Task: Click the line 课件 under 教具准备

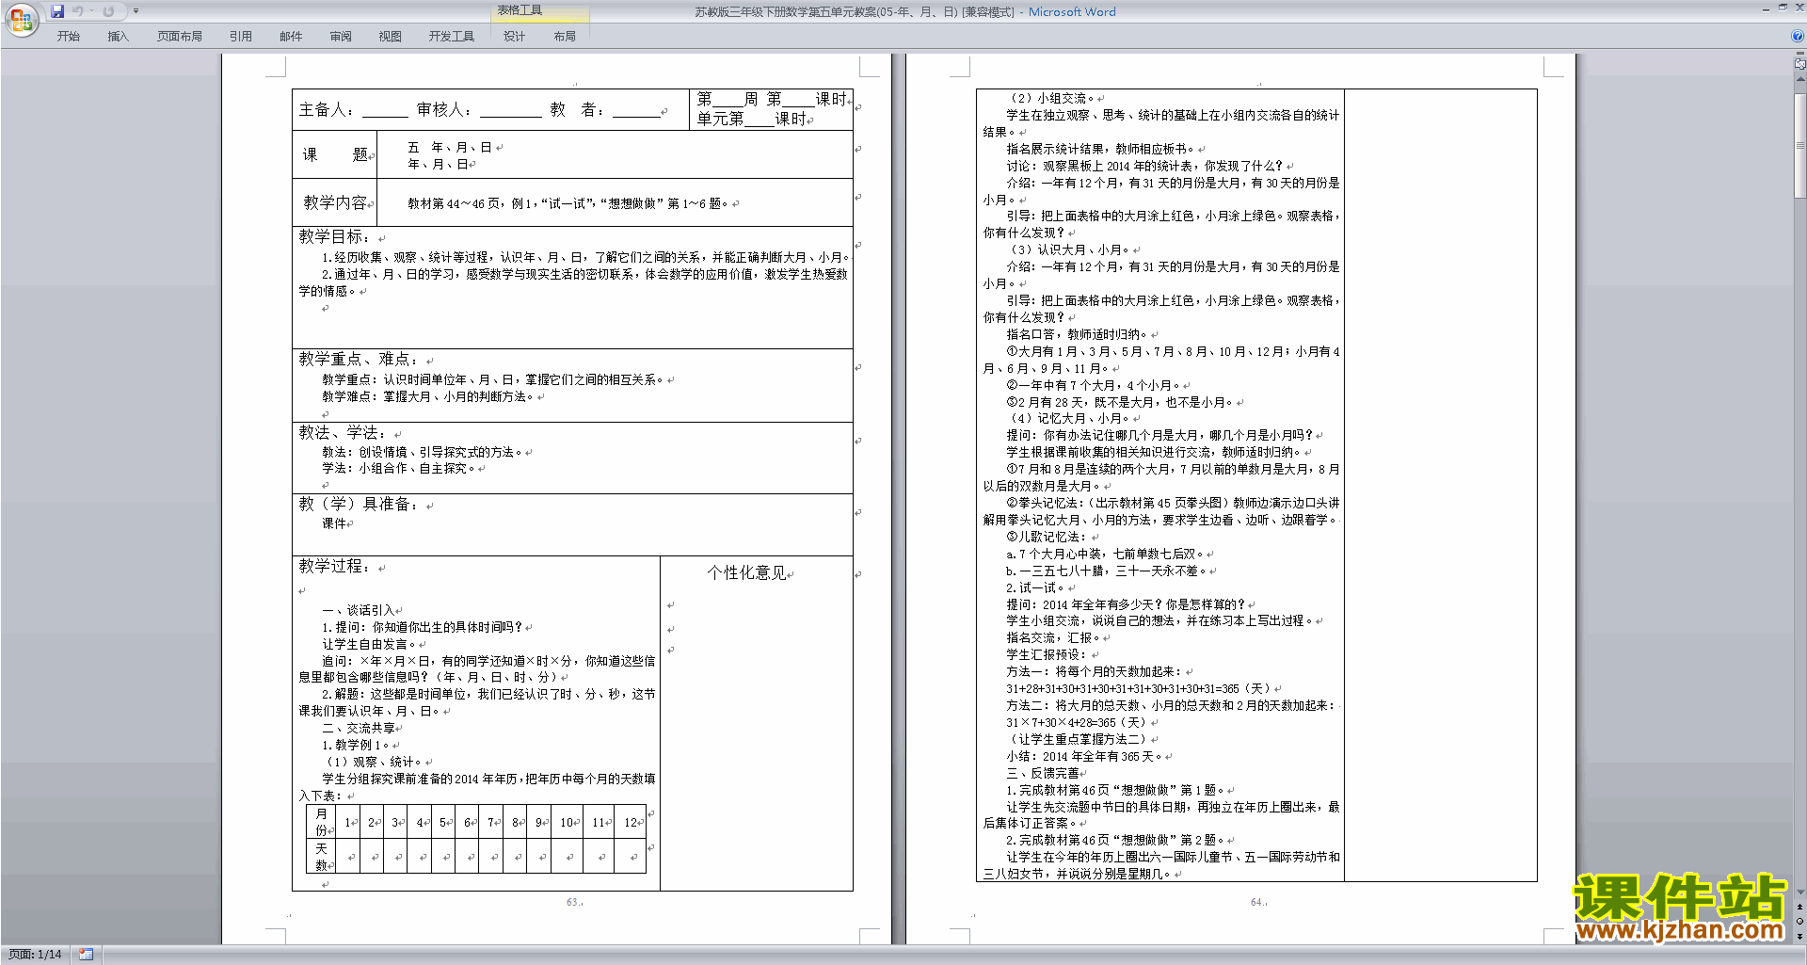Action: point(334,523)
